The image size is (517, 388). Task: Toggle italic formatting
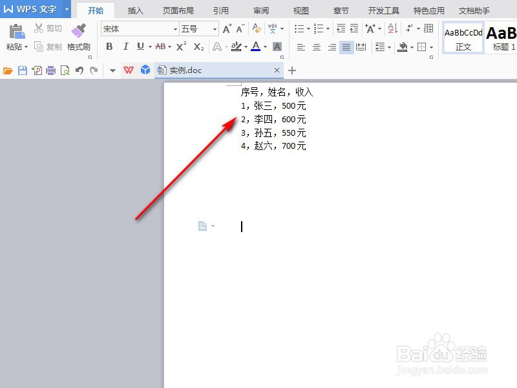tap(125, 47)
